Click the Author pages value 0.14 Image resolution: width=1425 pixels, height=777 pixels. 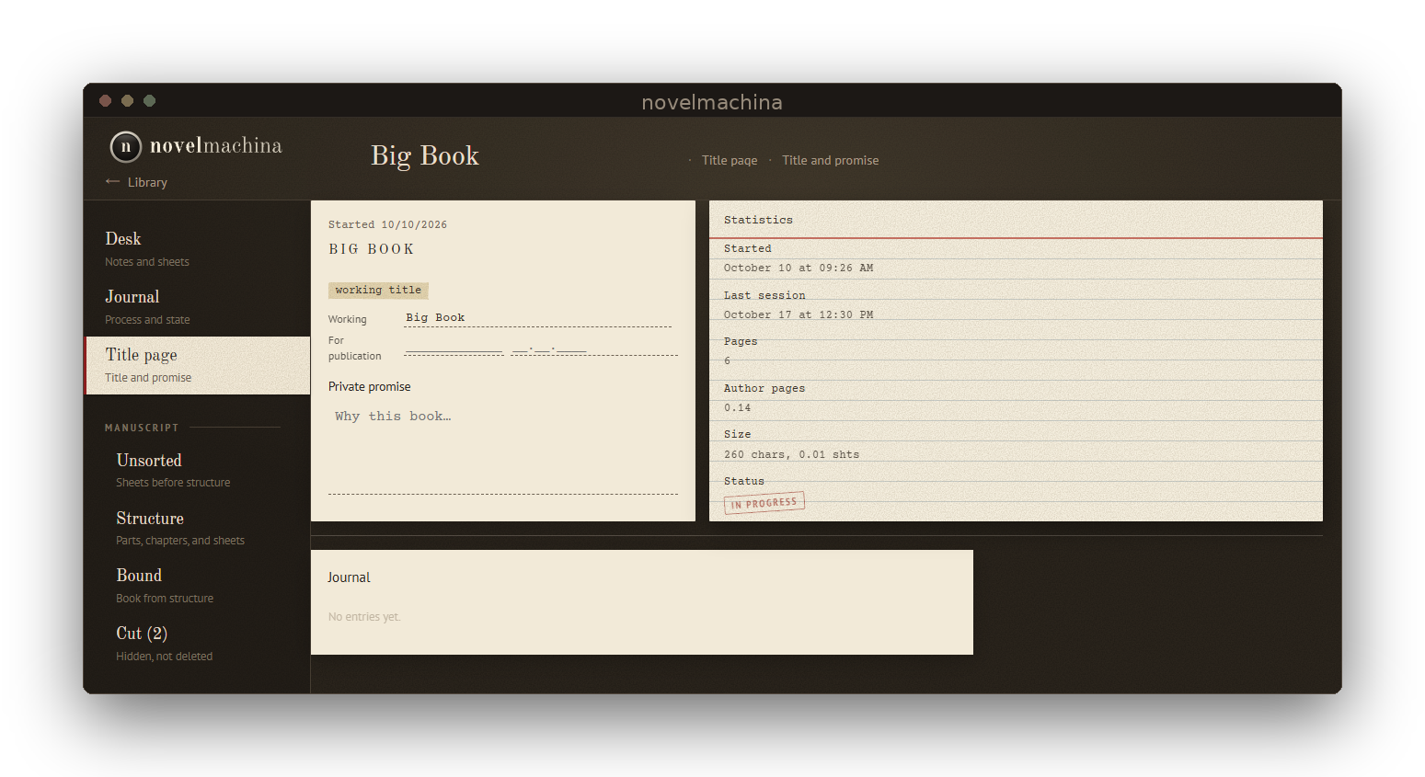(x=737, y=407)
